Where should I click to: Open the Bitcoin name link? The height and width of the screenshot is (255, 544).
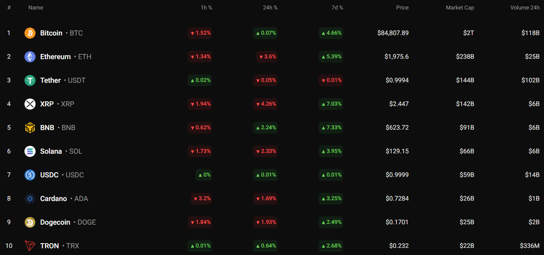coord(51,33)
